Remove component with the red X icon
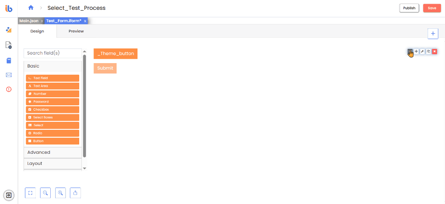 pyautogui.click(x=434, y=51)
